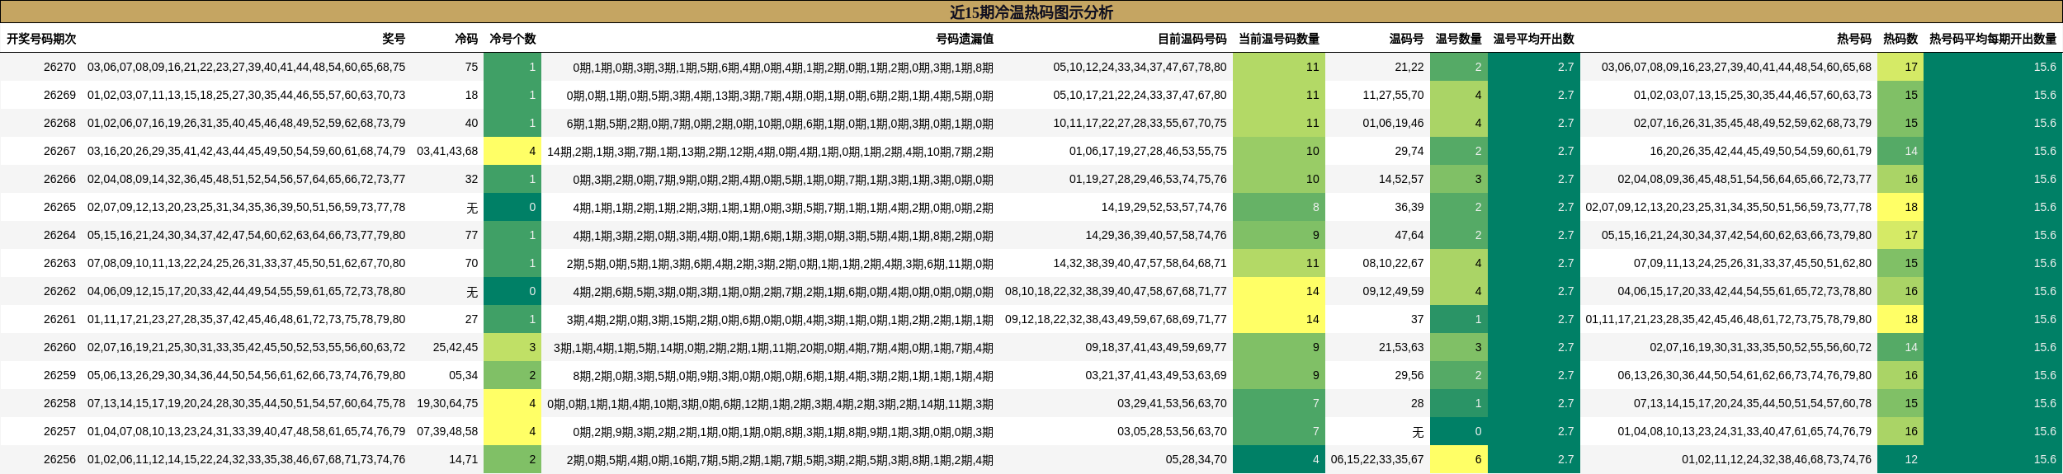Viewport: 2063px width, 474px height.
Task: Click cold count 3 in row 26260
Action: pyautogui.click(x=512, y=347)
